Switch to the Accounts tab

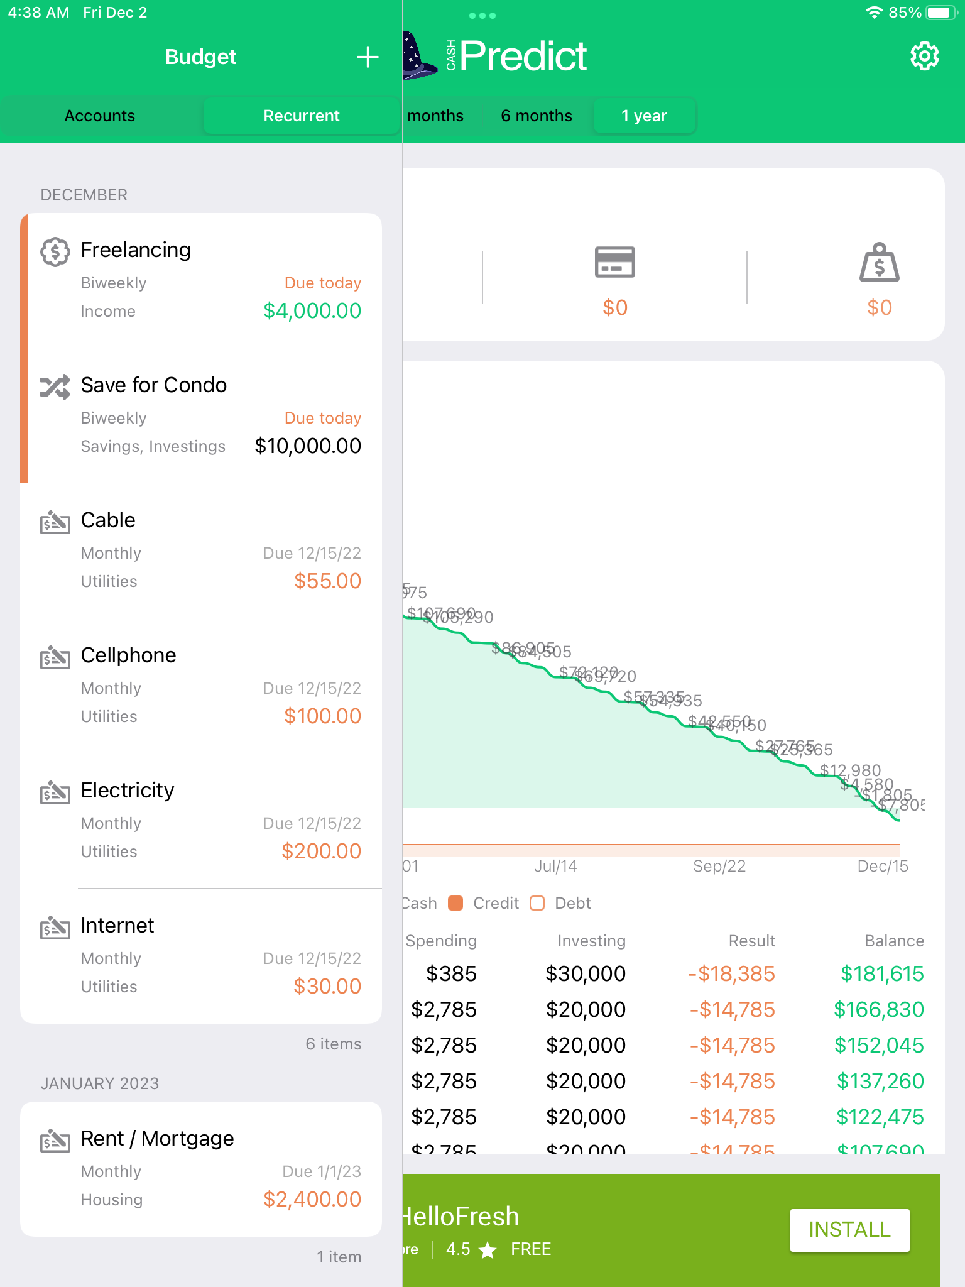pyautogui.click(x=101, y=116)
